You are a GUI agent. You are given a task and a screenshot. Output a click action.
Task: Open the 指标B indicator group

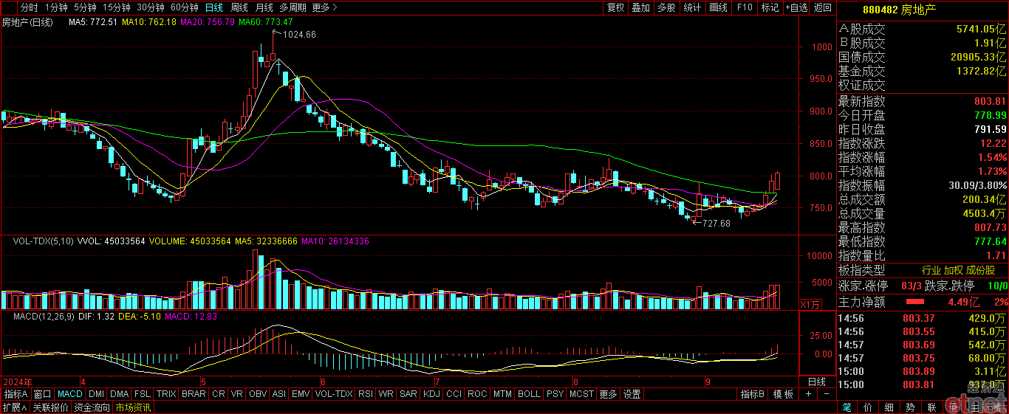[x=753, y=394]
